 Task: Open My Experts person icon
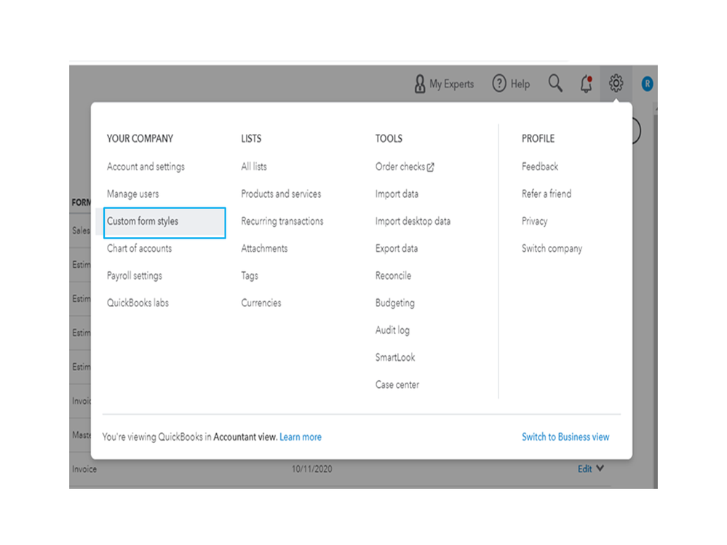click(x=420, y=84)
